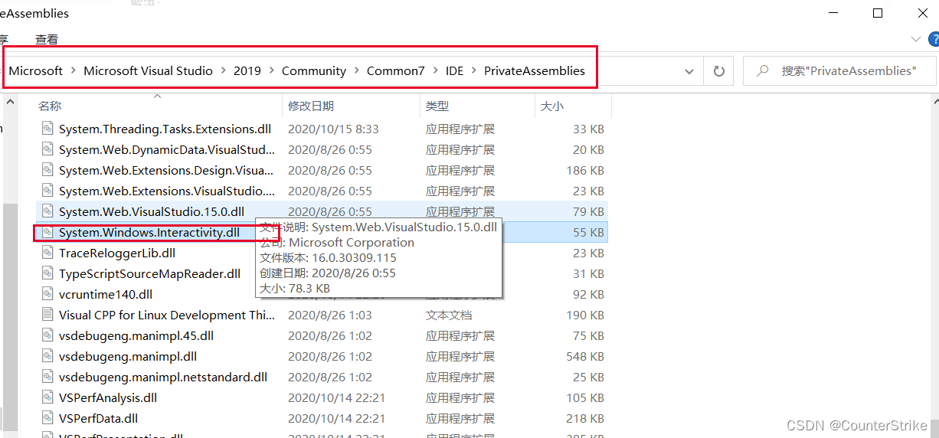
Task: Click the System.Web.Extensions.VisualStudio file icon
Action: pos(47,191)
